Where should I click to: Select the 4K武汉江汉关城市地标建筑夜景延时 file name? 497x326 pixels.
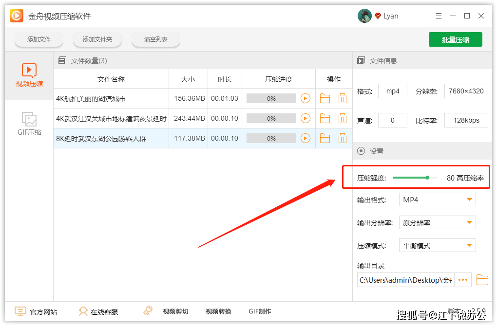[111, 119]
